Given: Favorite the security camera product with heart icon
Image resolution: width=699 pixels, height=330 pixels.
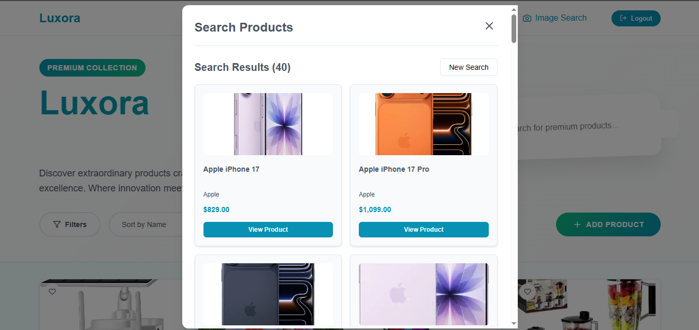Looking at the screenshot, I should pos(52,292).
